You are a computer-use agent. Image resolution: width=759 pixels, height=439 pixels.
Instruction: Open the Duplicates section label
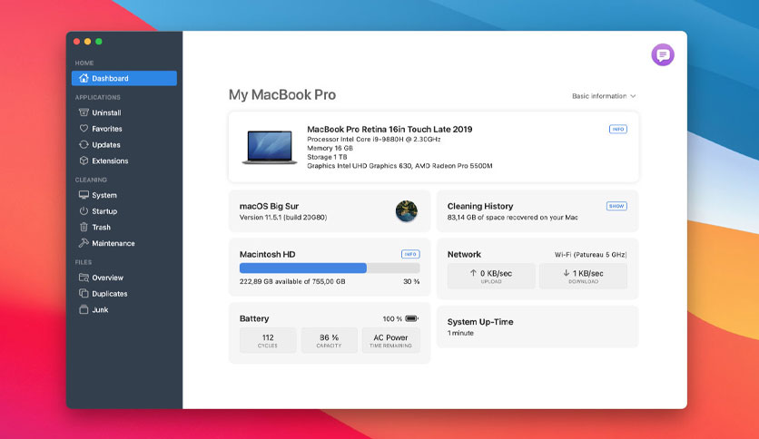point(109,294)
